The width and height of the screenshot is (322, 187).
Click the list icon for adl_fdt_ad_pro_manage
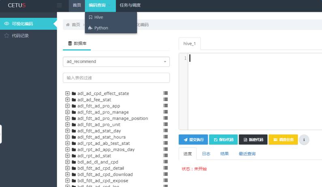(166, 112)
